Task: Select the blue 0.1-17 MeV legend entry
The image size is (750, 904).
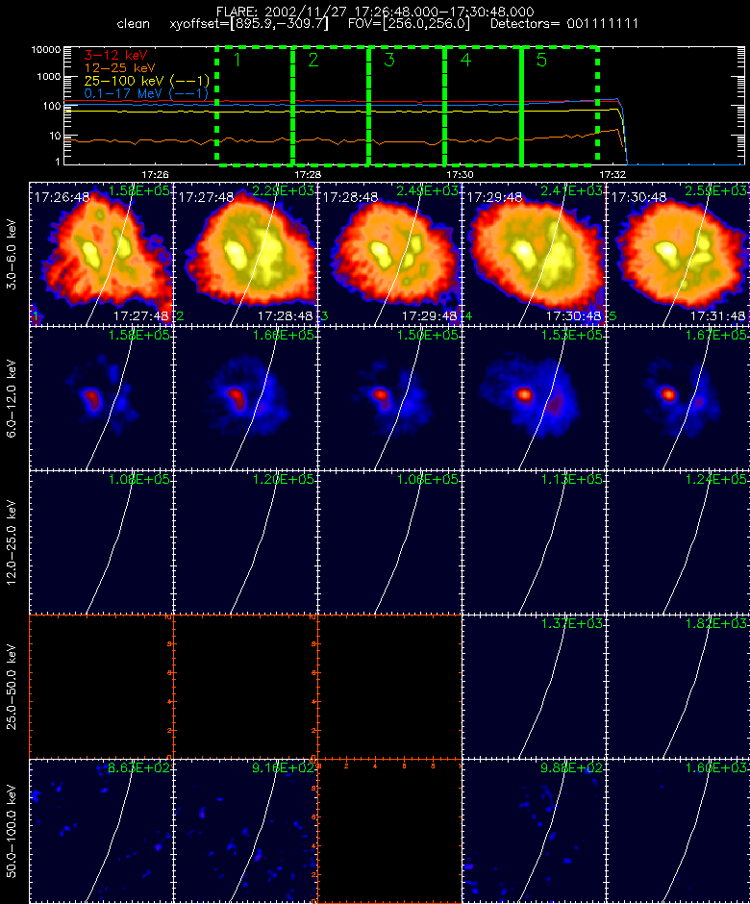Action: 146,93
